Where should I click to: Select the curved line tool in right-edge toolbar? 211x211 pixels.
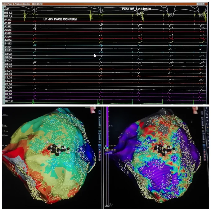coord(207,111)
